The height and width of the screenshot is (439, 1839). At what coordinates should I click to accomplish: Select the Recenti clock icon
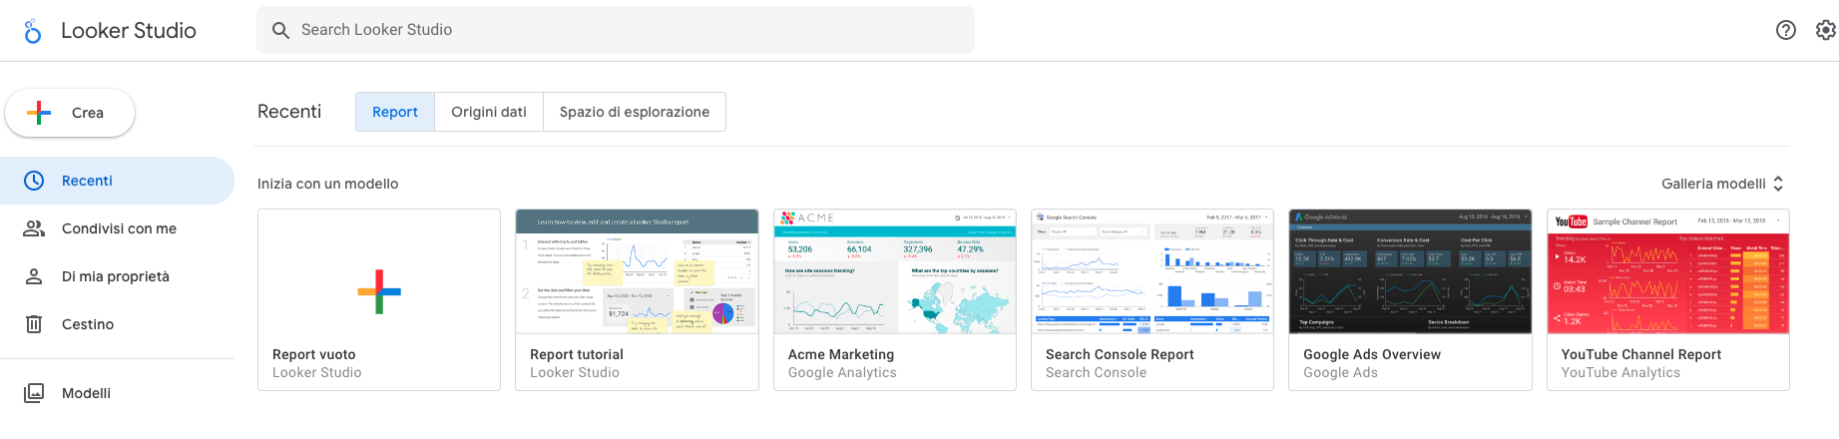click(34, 181)
